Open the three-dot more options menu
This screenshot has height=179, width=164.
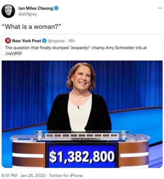click(160, 8)
